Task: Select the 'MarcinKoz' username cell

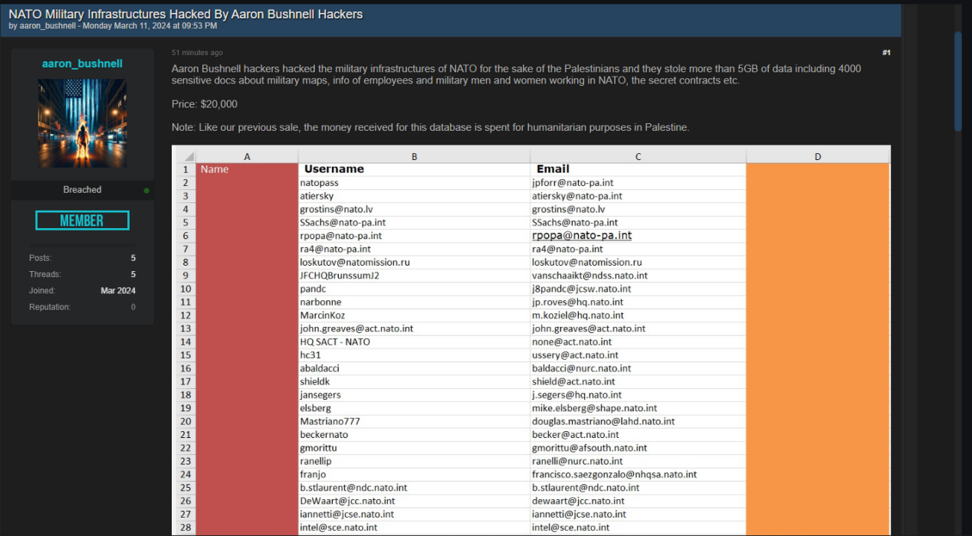Action: click(x=414, y=315)
